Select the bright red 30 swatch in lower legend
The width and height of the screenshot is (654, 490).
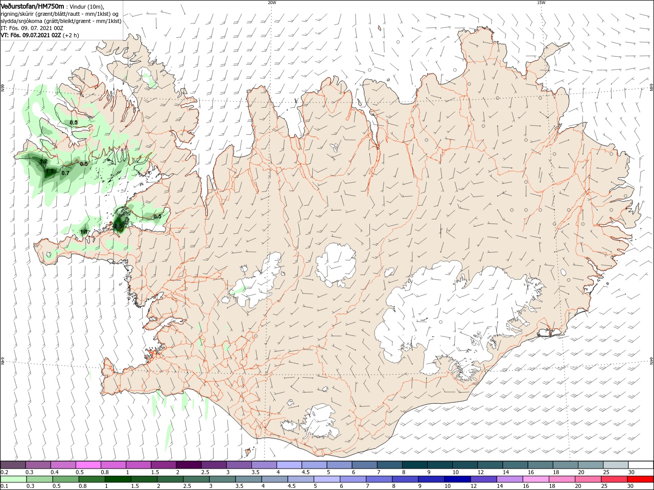(x=640, y=479)
